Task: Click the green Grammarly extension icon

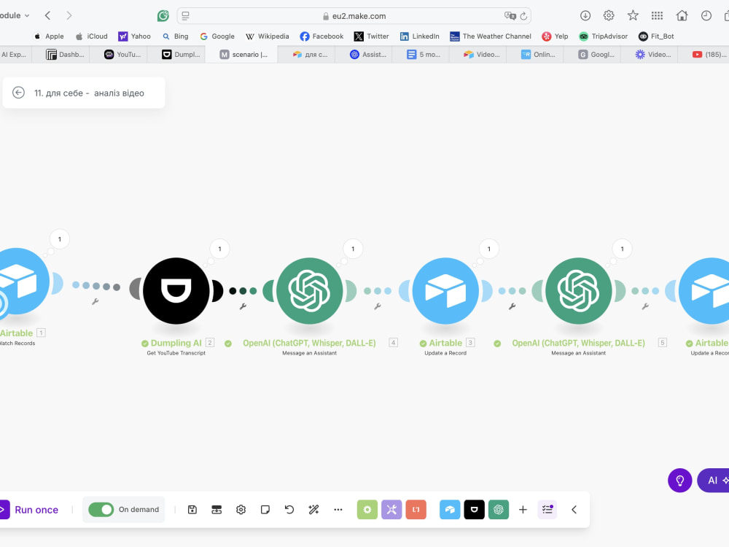Action: click(x=163, y=16)
